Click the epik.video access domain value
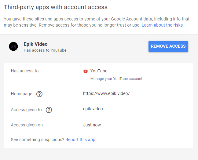This screenshot has width=198, height=160. click(x=93, y=109)
